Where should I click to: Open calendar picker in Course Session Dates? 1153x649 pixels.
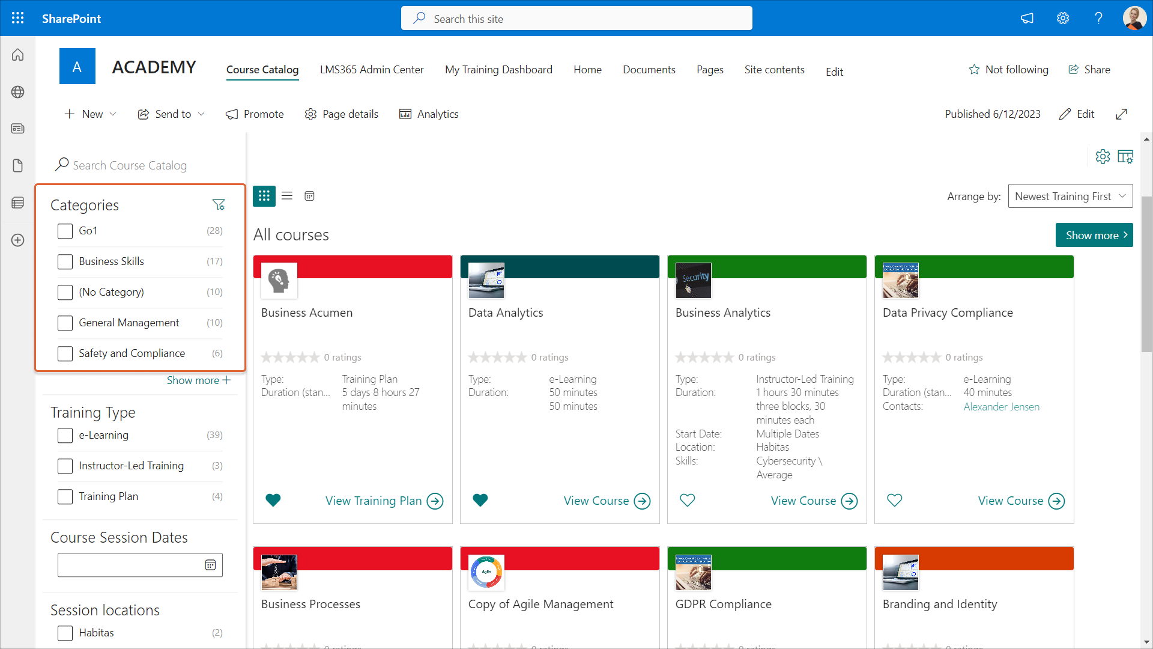[210, 565]
